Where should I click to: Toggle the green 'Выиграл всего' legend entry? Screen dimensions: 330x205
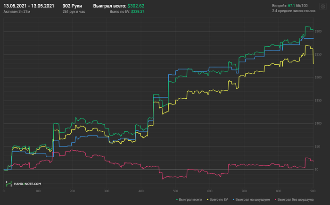(189, 199)
